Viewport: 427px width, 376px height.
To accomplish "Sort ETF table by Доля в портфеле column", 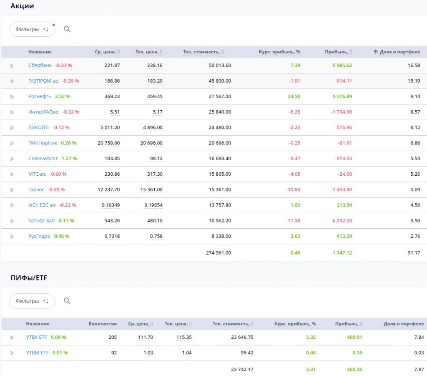I will coord(404,324).
